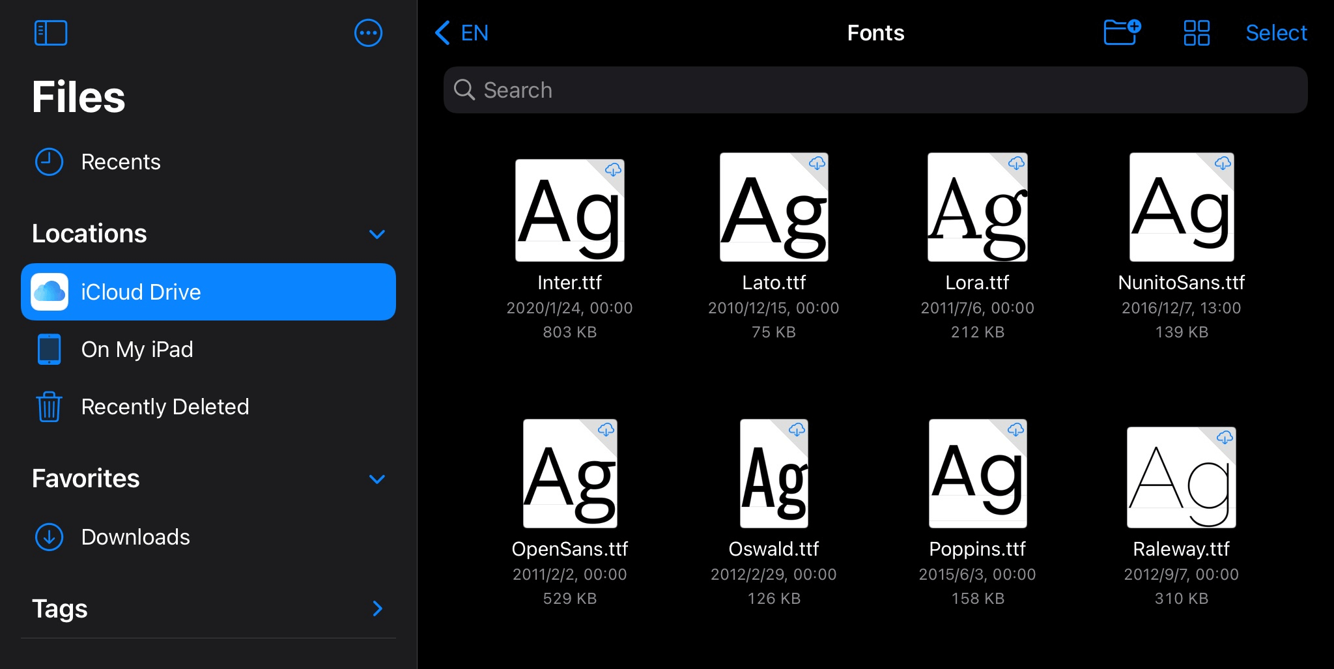Click the OpenSans.ttf file name
1334x669 pixels.
[570, 549]
